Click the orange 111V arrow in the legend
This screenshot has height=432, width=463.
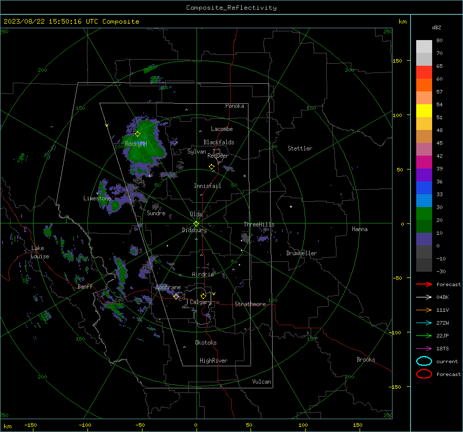pos(424,310)
